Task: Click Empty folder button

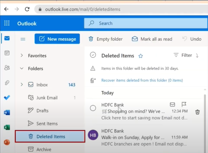Action: click(x=105, y=39)
